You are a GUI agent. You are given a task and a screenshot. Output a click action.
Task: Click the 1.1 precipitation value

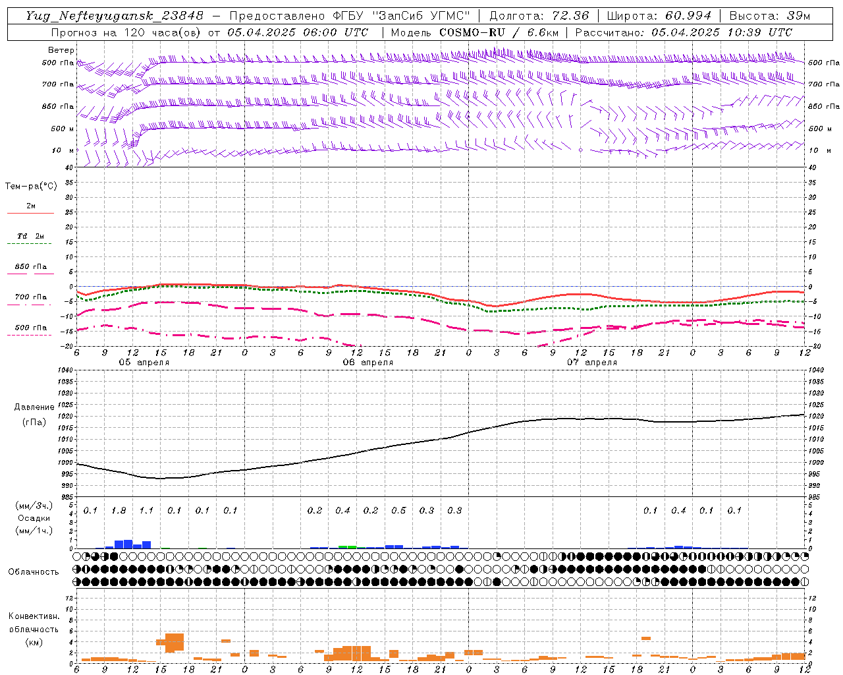[146, 510]
